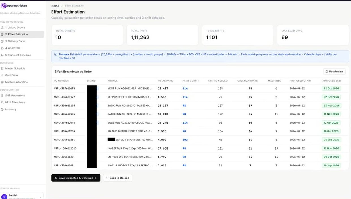Screen dimensions: 351x199
Task: Click the Approvals thumbs-up icon
Action: point(2,48)
